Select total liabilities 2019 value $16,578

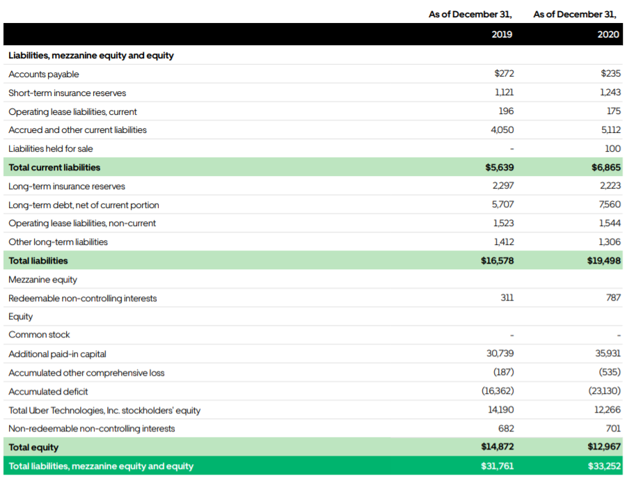click(497, 261)
